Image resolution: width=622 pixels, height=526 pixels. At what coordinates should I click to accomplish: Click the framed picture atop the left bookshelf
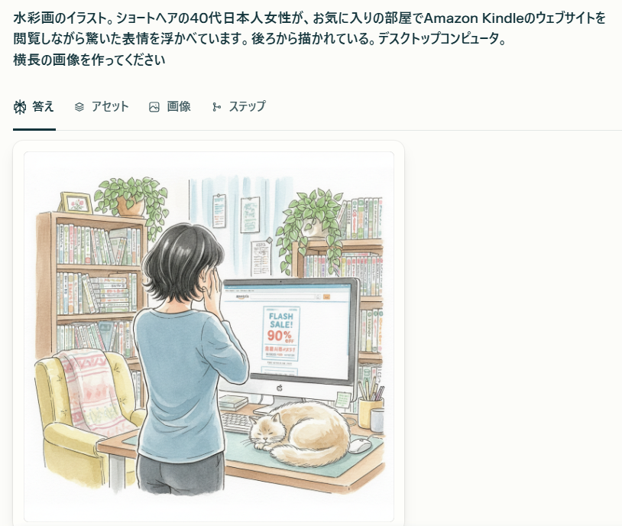point(76,203)
